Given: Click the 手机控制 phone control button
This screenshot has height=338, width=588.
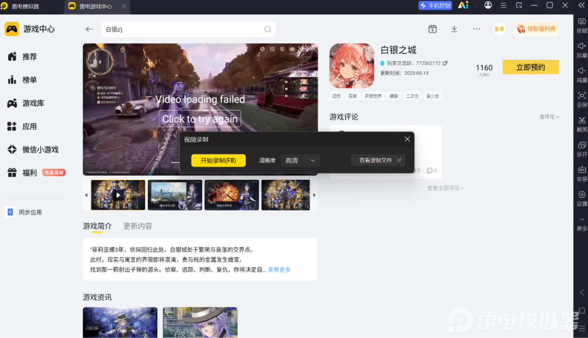Looking at the screenshot, I should click(435, 6).
